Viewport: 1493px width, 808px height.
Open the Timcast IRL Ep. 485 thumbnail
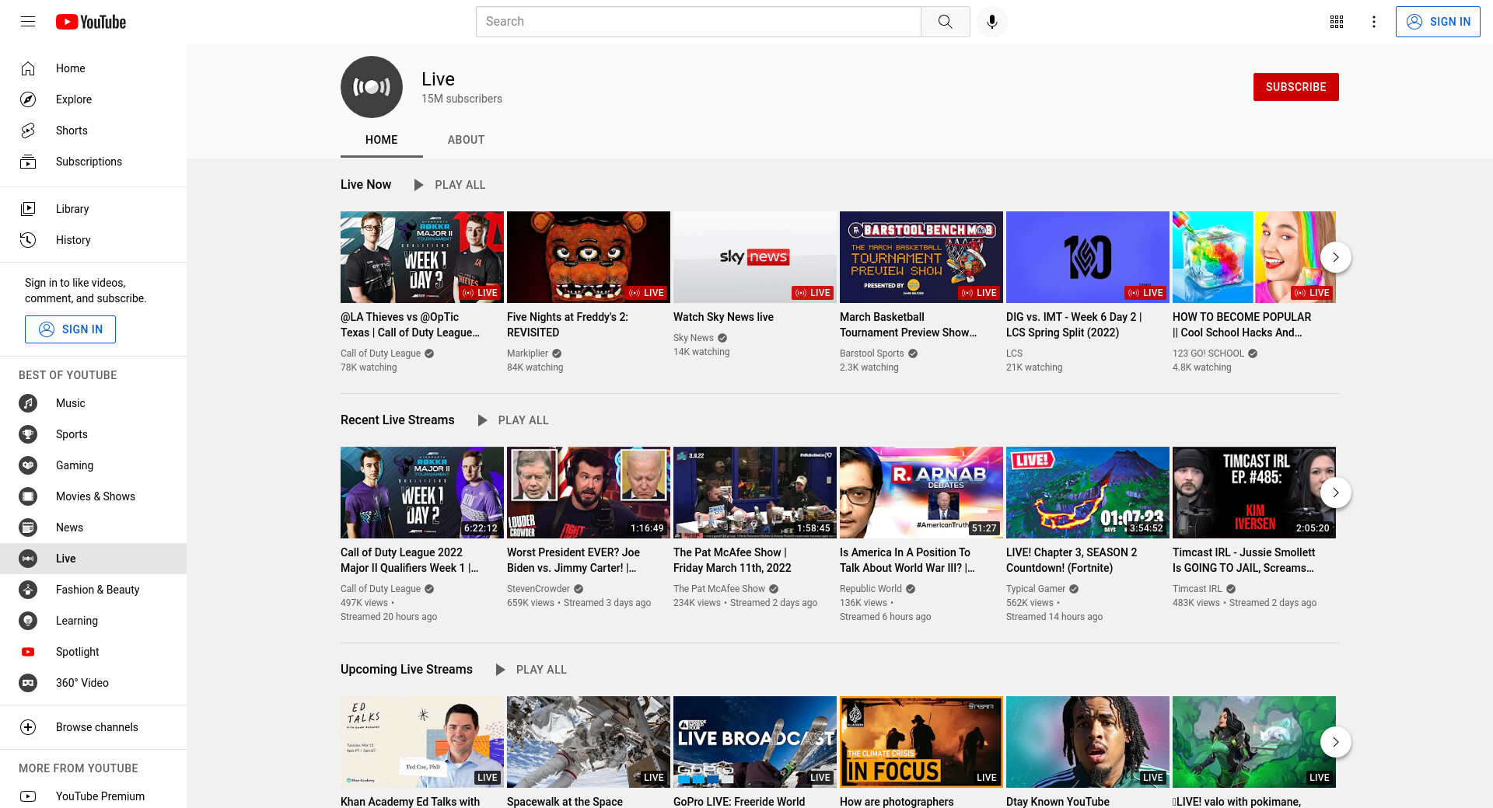click(x=1254, y=493)
